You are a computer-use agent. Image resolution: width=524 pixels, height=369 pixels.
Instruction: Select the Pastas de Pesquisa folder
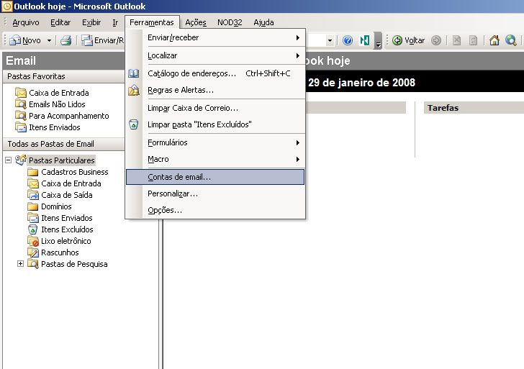point(68,264)
